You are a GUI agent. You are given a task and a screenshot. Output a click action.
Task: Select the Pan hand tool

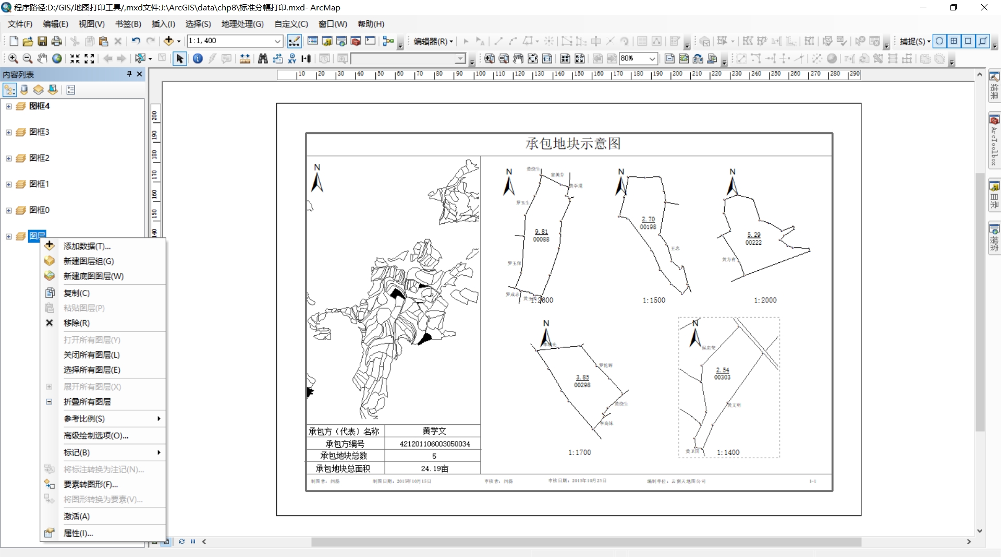[42, 59]
